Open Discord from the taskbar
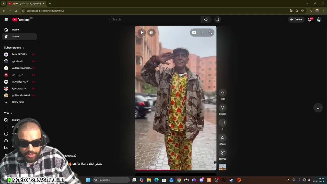This screenshot has height=184, width=327. (x=202, y=180)
